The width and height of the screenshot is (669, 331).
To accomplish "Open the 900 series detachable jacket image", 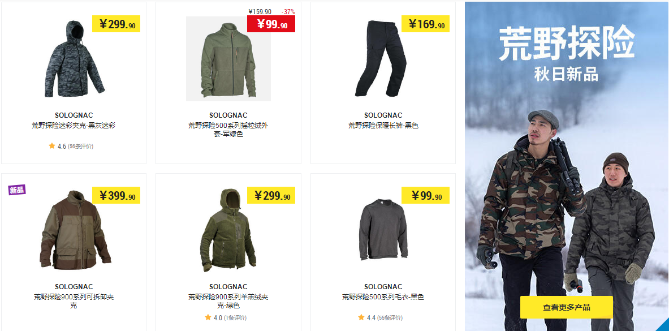I will click(75, 230).
